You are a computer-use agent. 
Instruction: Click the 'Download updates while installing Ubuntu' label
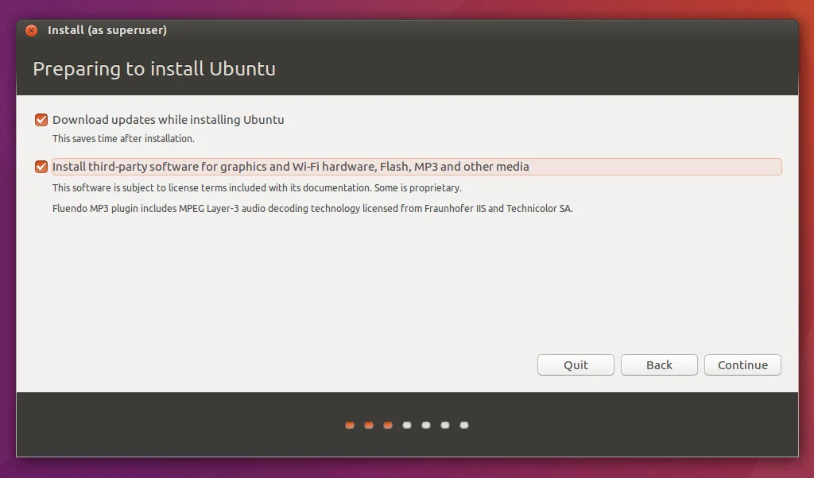(x=168, y=120)
